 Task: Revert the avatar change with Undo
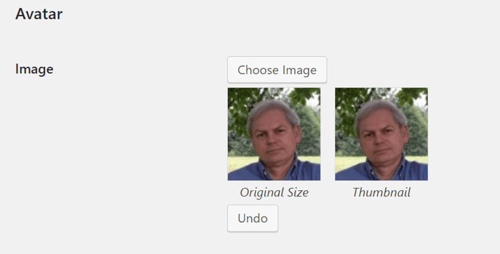coord(252,218)
